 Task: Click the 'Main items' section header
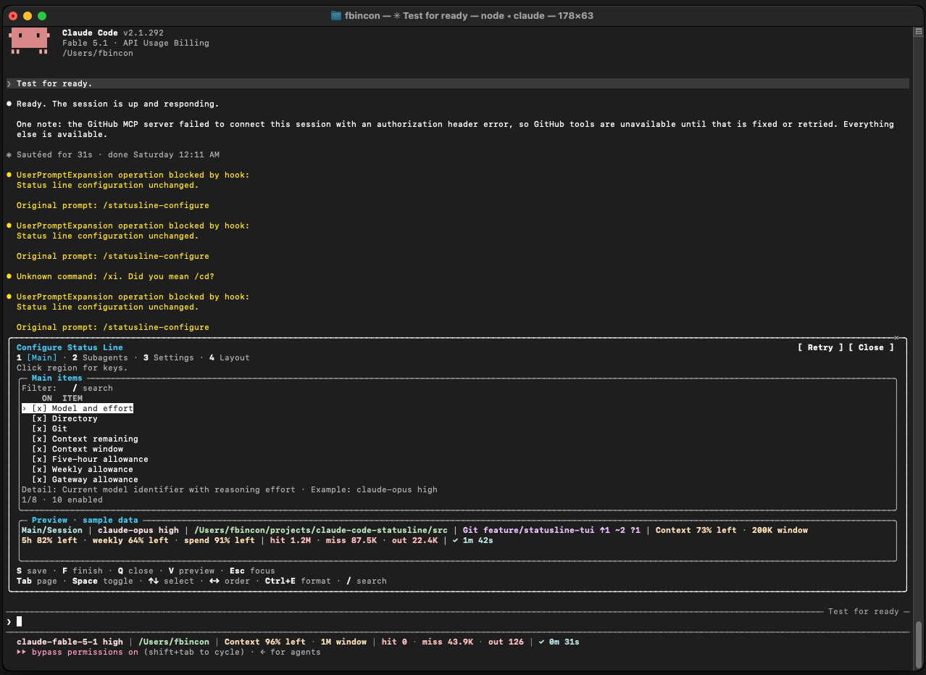pyautogui.click(x=57, y=378)
